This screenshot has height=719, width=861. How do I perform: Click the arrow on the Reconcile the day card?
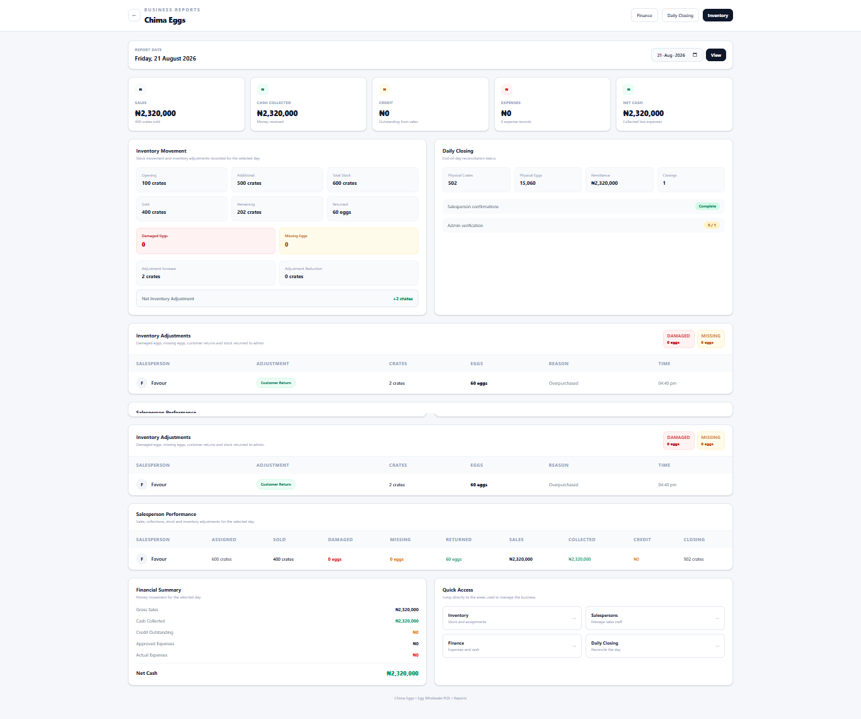pos(717,646)
